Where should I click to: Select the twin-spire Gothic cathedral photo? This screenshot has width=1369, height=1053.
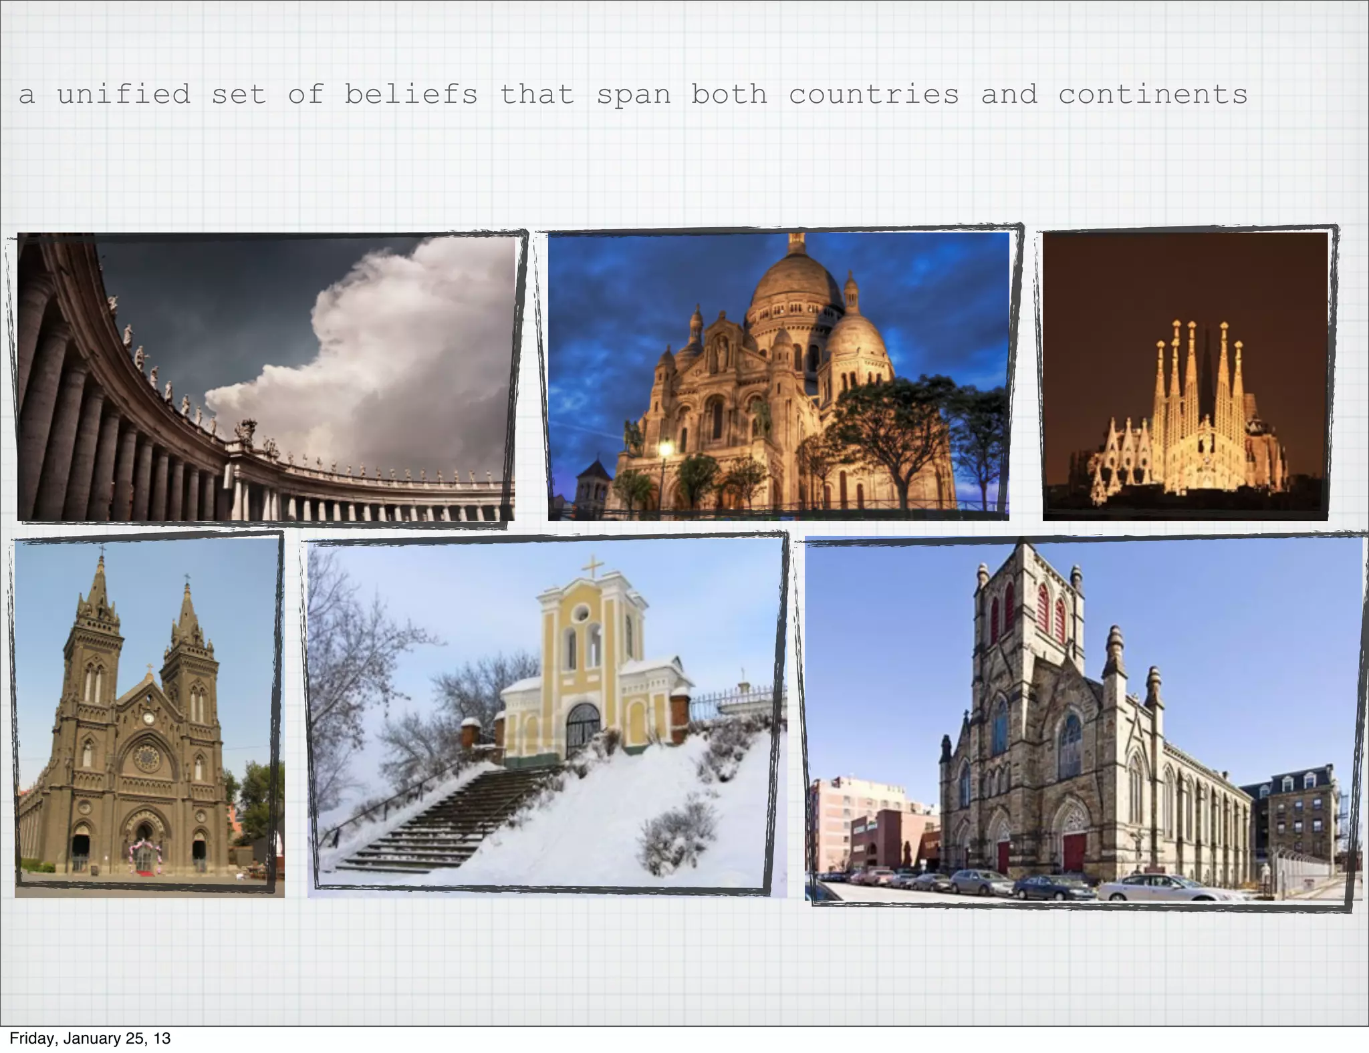coord(150,718)
